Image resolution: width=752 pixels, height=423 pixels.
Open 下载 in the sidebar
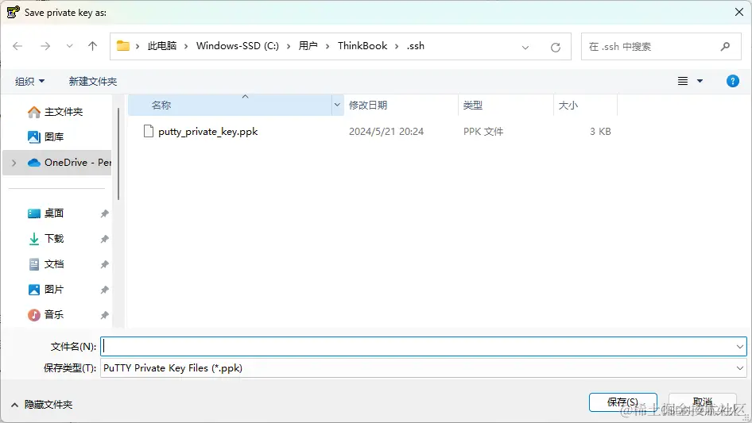(45, 239)
